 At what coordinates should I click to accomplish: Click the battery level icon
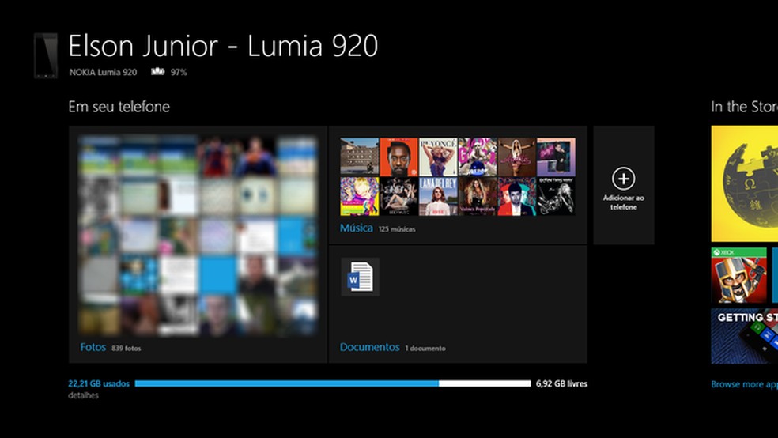pos(158,72)
